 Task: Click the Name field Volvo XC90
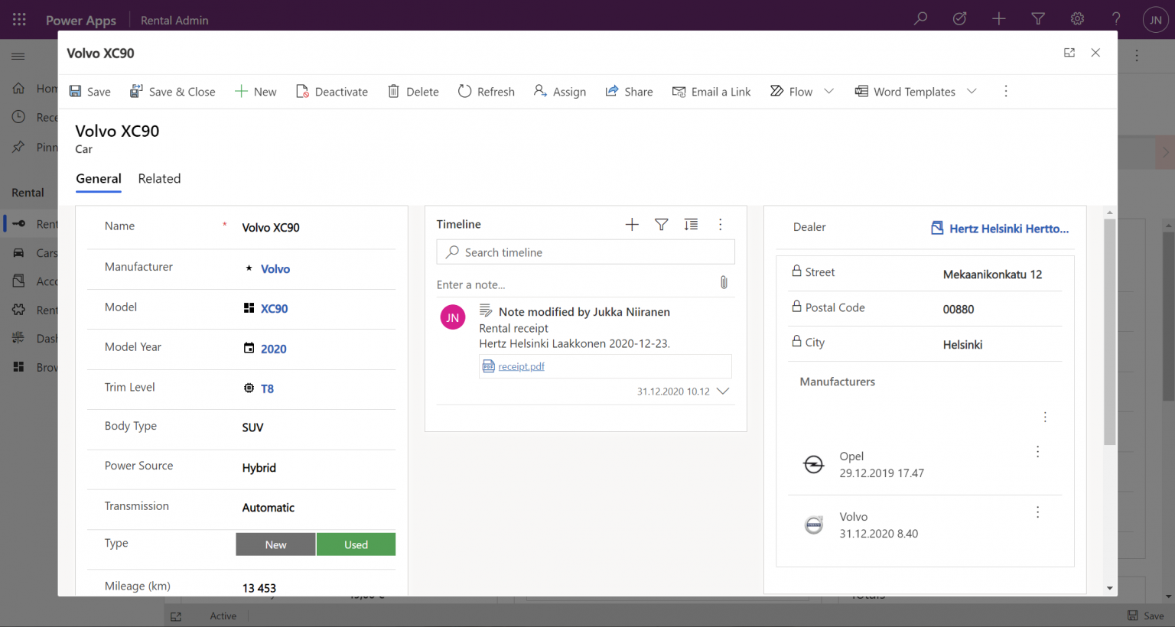pyautogui.click(x=317, y=228)
